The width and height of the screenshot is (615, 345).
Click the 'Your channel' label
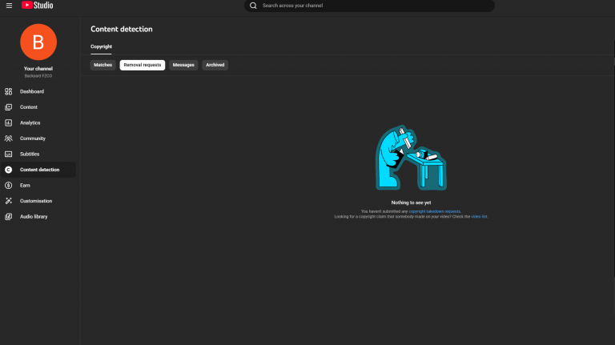click(x=38, y=69)
